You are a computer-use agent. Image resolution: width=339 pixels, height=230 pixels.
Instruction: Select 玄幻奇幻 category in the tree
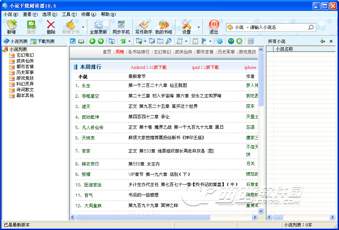(x=25, y=55)
